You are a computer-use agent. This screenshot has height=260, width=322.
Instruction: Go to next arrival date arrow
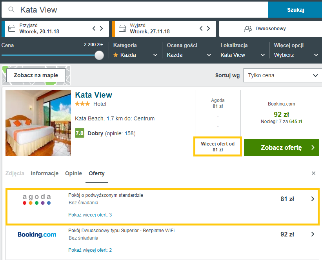click(102, 28)
